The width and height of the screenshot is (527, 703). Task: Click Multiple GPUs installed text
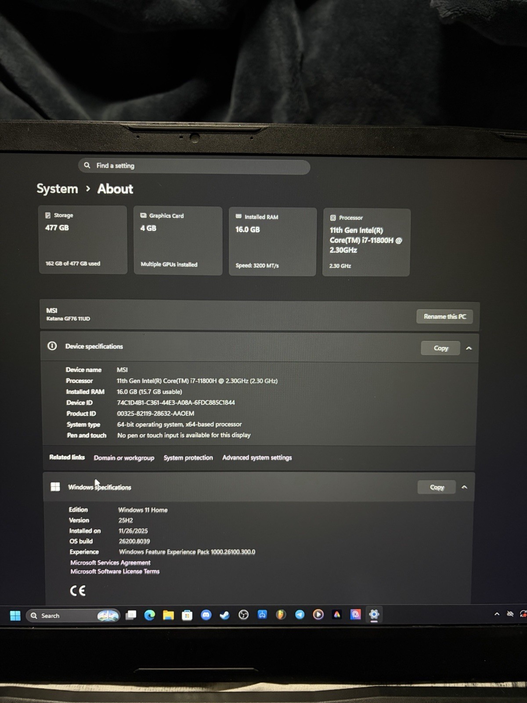click(169, 265)
